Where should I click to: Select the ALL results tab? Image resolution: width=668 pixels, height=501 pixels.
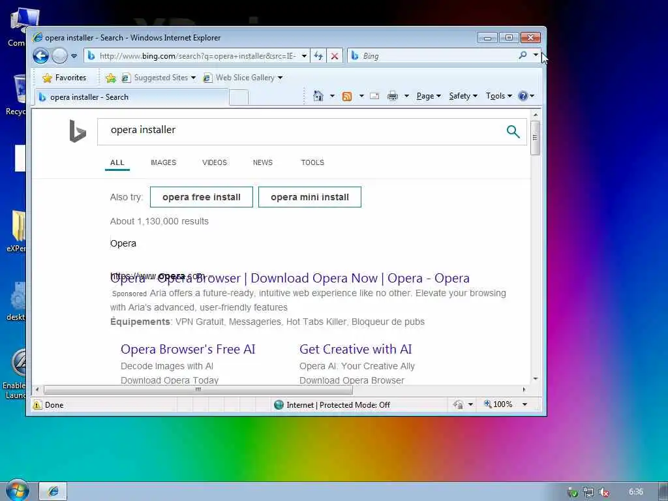point(117,162)
